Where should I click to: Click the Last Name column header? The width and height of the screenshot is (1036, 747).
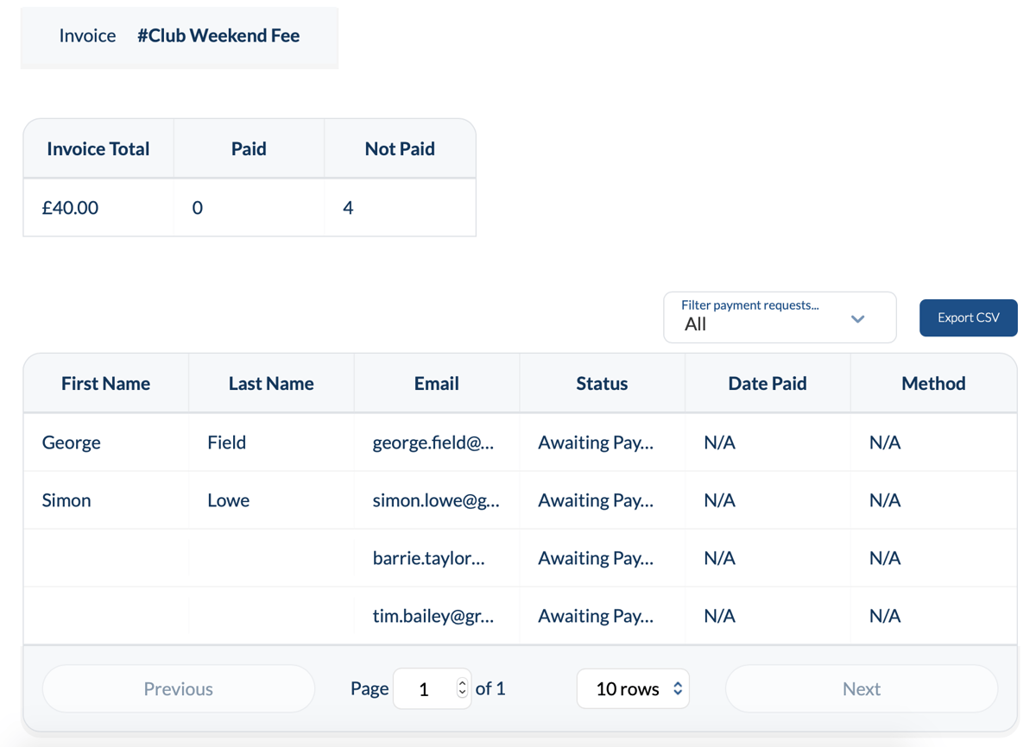[270, 383]
